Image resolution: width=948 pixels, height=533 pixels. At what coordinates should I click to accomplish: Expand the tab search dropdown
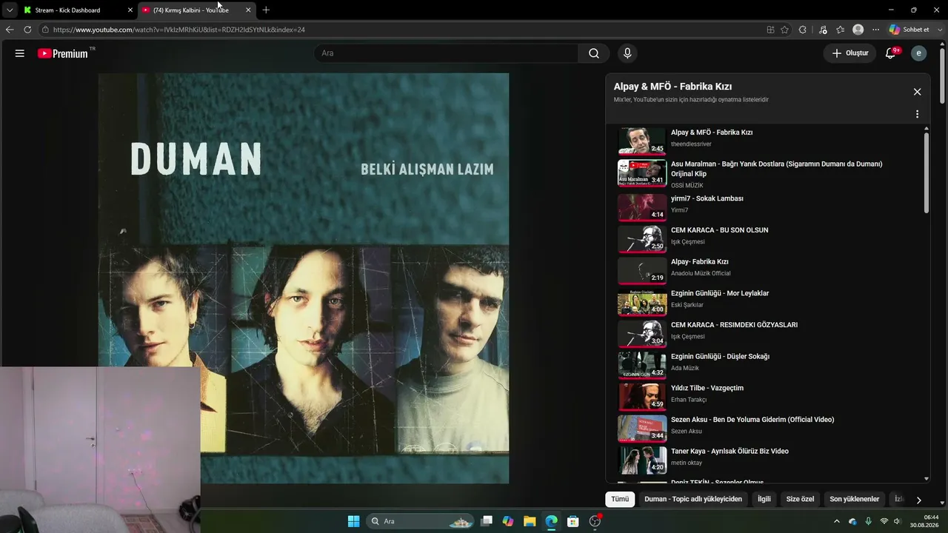tap(10, 10)
